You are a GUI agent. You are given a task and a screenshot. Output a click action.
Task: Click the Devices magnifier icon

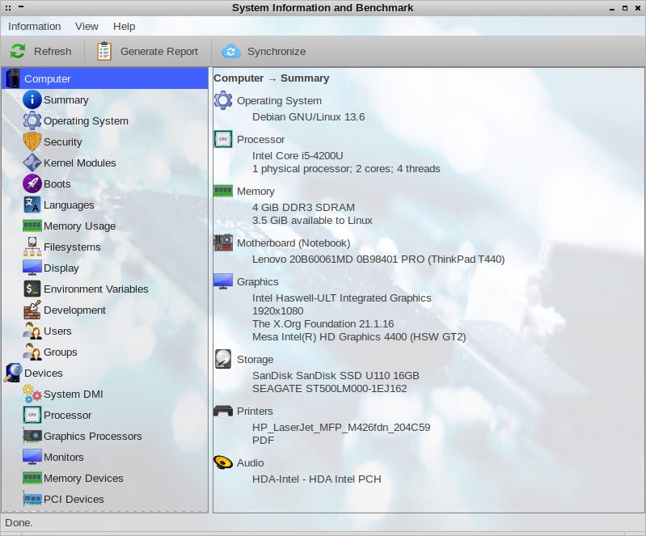pos(13,373)
